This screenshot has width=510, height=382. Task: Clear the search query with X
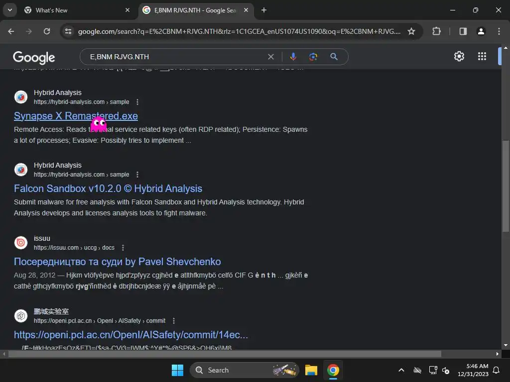pyautogui.click(x=270, y=57)
